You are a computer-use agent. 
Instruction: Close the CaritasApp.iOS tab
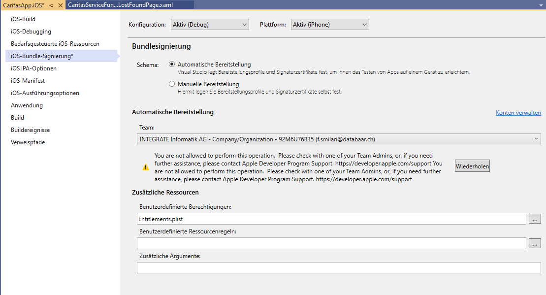coord(60,5)
